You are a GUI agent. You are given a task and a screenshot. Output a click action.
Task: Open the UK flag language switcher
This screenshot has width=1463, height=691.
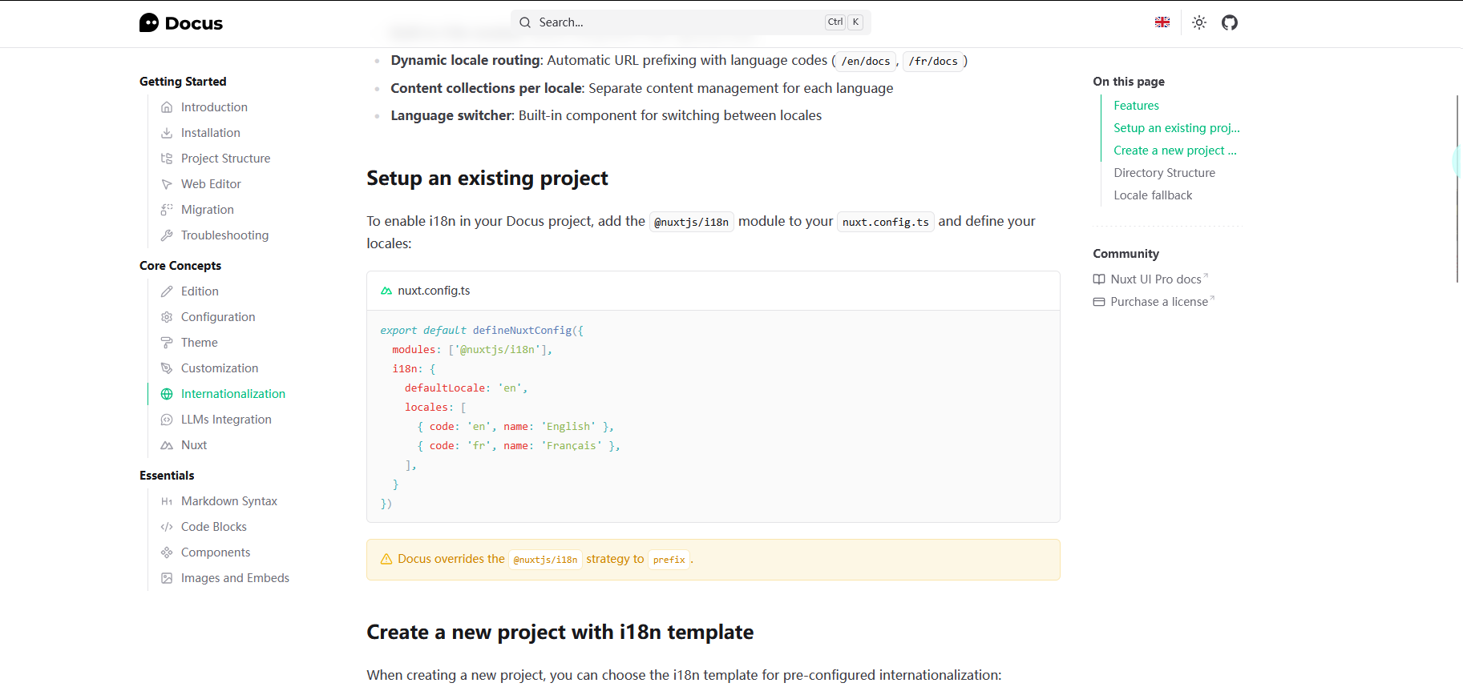tap(1162, 22)
